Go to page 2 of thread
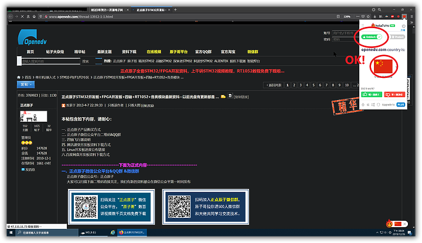Screen dimensions: 422x243 [294, 85]
